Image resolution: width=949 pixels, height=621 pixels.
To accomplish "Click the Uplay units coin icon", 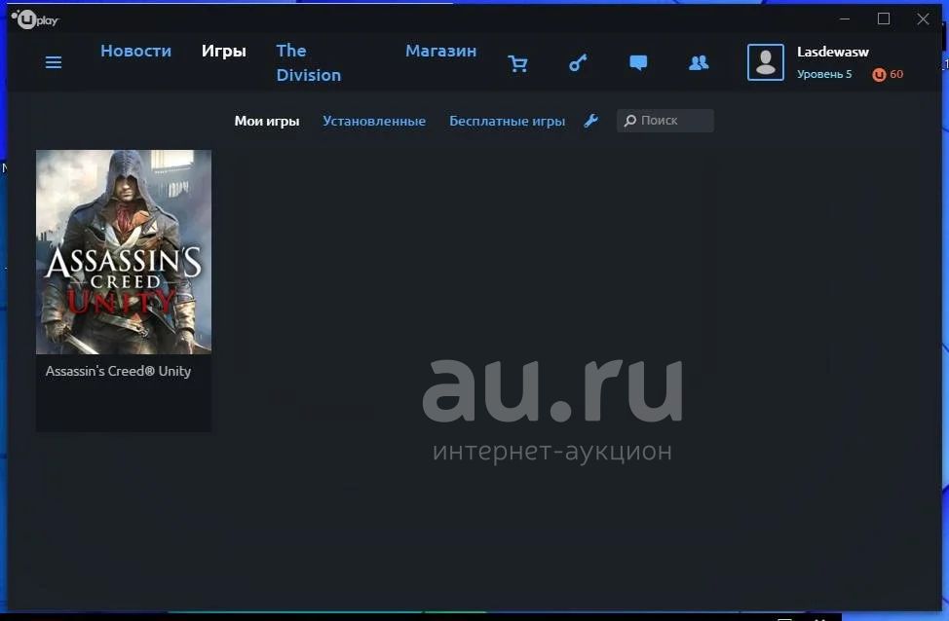I will coord(879,74).
